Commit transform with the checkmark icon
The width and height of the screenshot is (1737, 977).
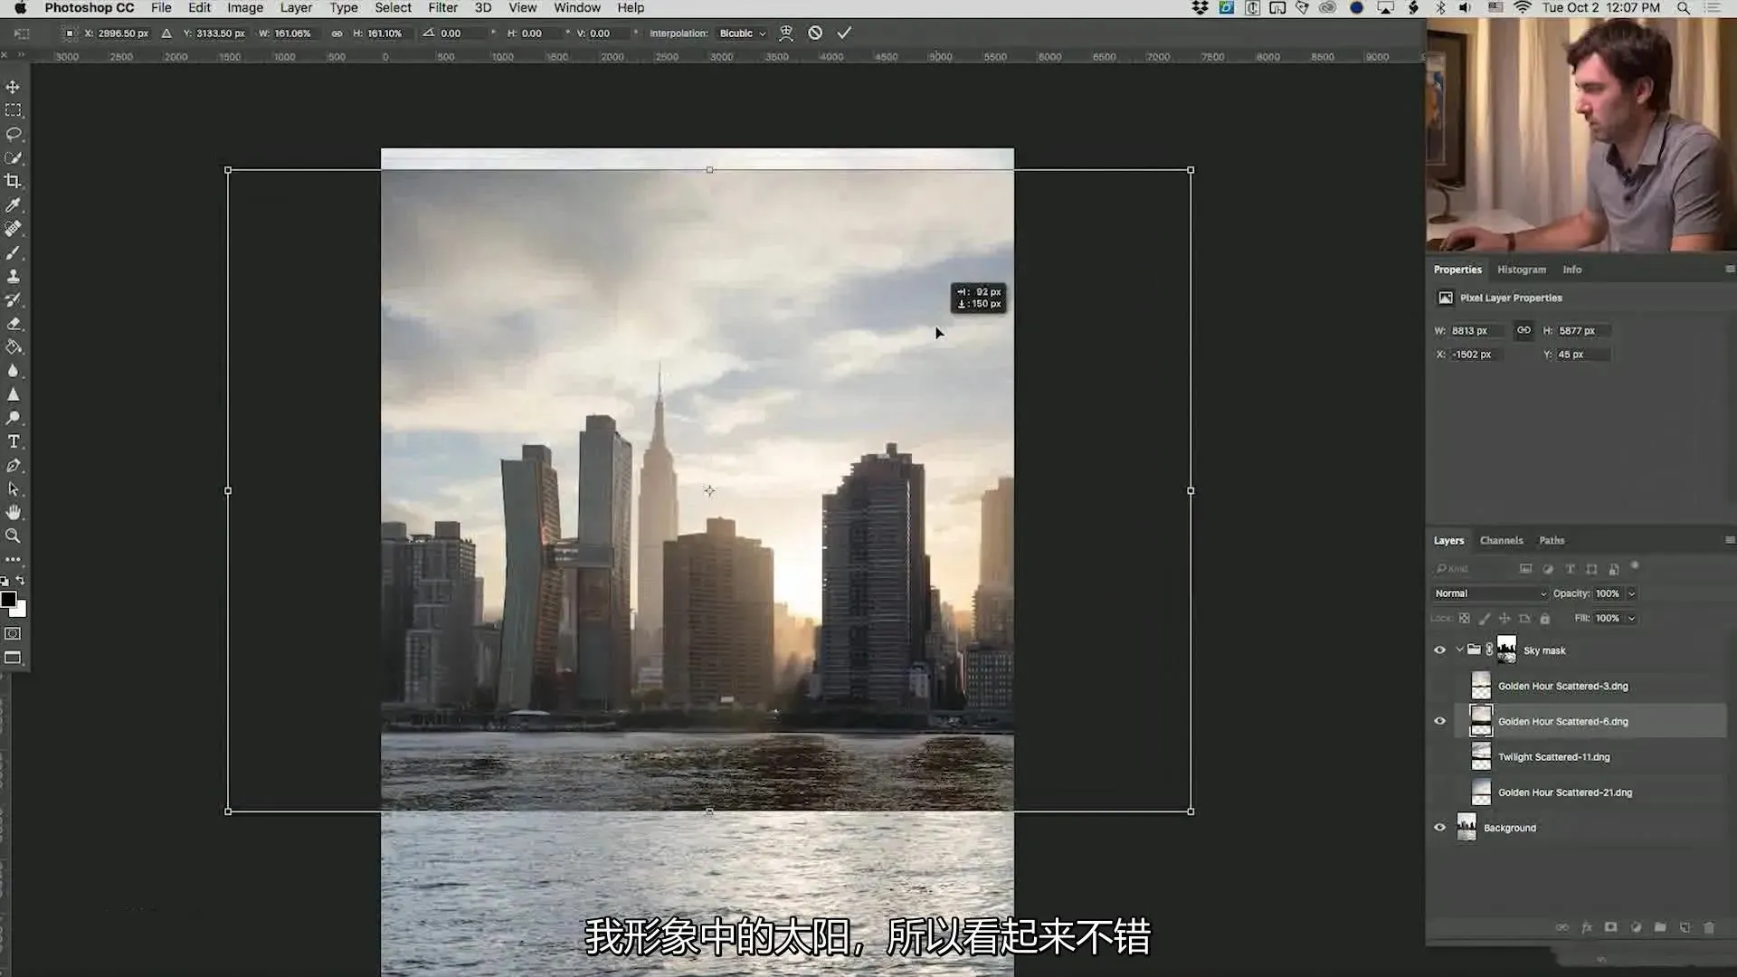[844, 33]
